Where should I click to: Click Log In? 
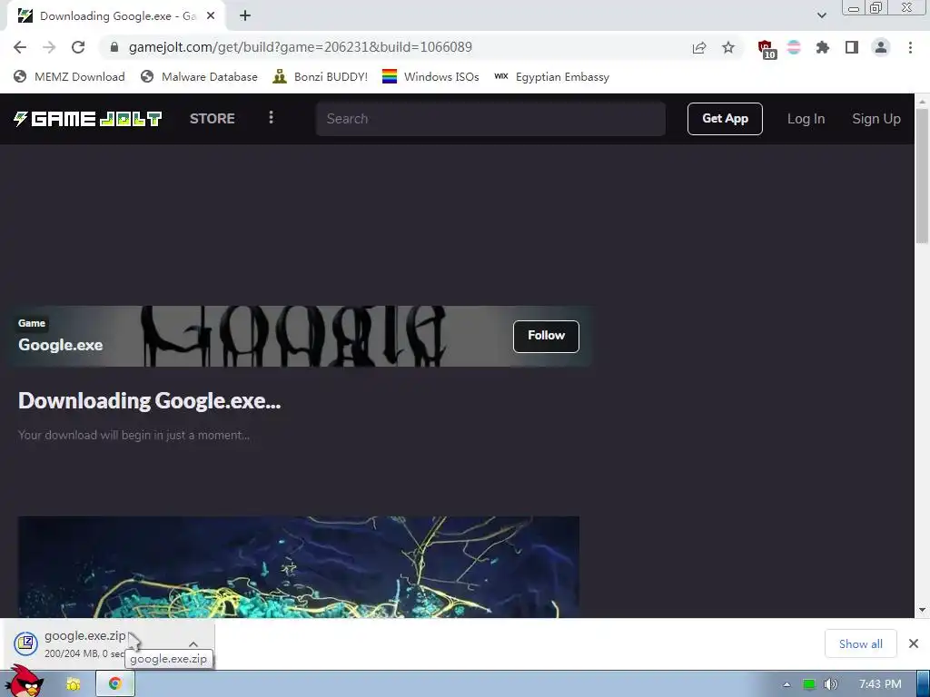point(806,119)
